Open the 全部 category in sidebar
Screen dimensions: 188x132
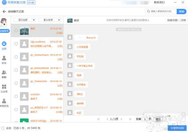coord(4,46)
